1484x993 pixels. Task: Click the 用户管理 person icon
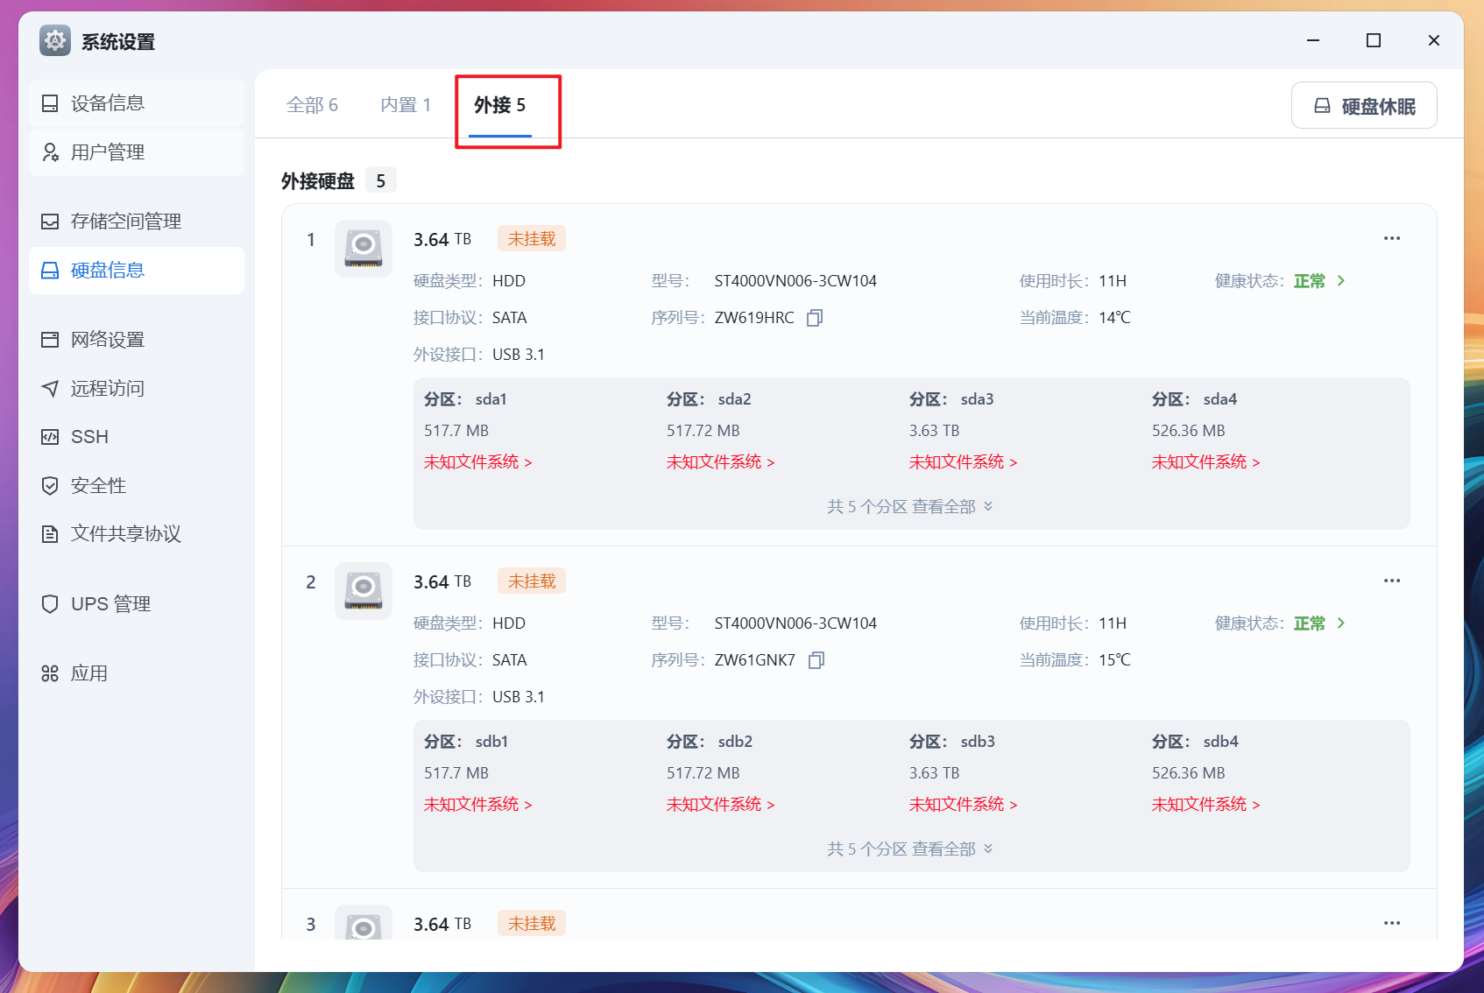click(50, 152)
